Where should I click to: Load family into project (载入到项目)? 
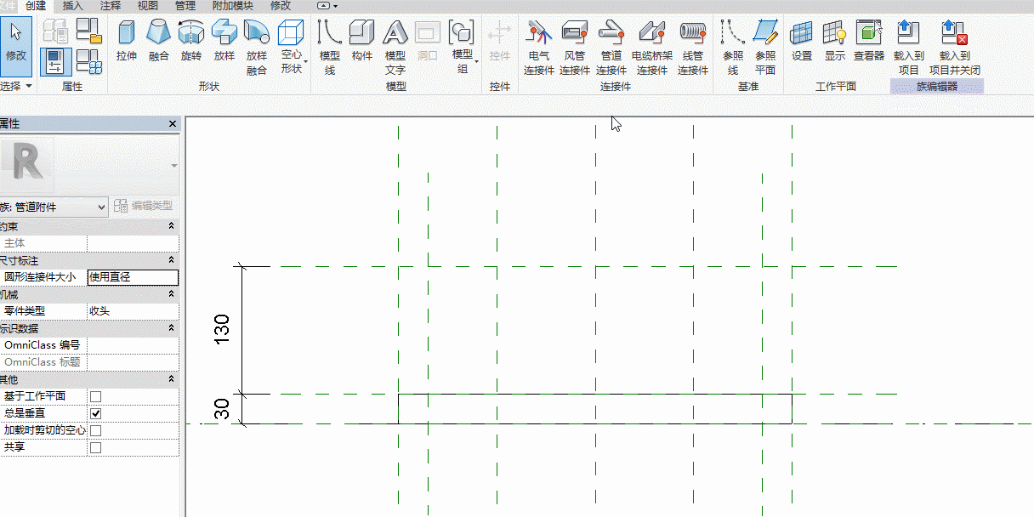click(909, 48)
